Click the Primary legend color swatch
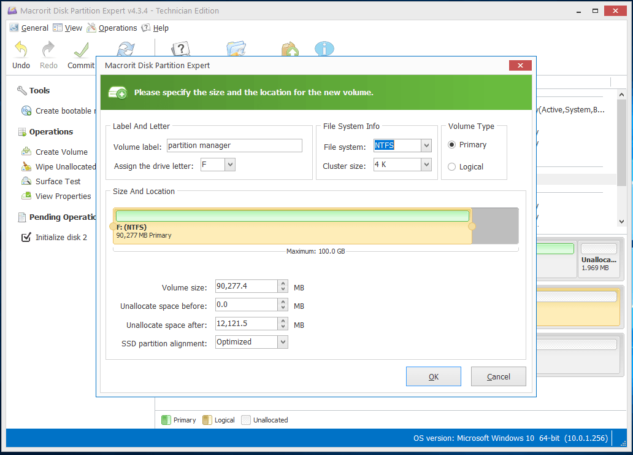Image resolution: width=633 pixels, height=455 pixels. pyautogui.click(x=166, y=420)
